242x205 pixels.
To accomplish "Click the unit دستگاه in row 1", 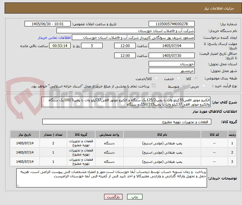I will [109, 143].
